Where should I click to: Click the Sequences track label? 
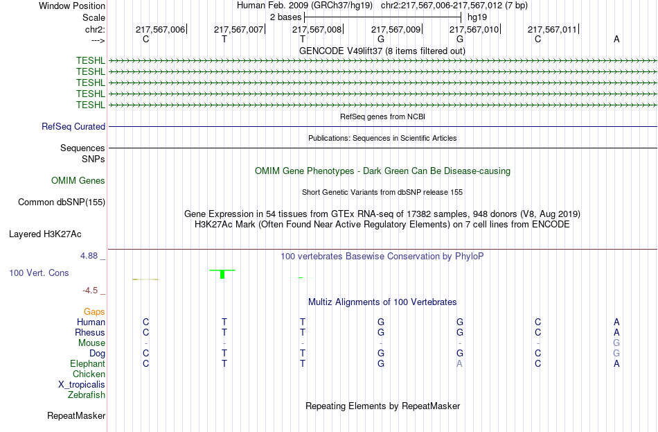[82, 148]
